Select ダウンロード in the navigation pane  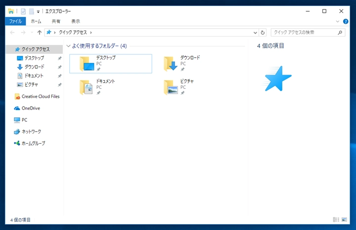(34, 67)
